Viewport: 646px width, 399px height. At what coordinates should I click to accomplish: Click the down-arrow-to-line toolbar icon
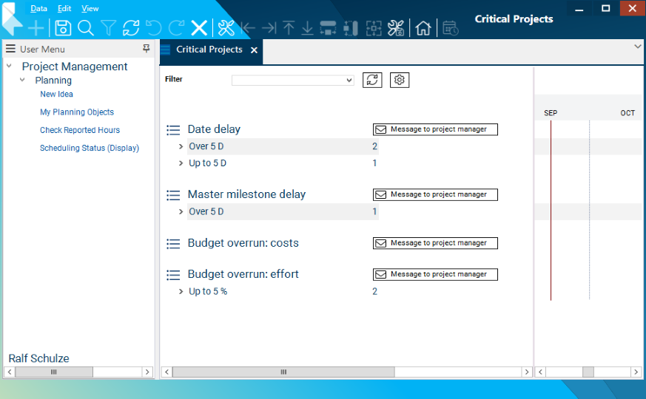(x=307, y=28)
